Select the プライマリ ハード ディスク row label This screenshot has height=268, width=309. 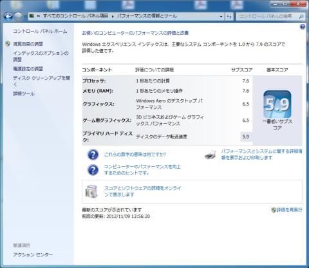pyautogui.click(x=108, y=137)
